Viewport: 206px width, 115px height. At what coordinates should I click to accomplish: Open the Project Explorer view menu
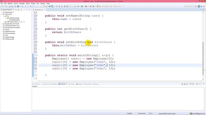pos(25,10)
